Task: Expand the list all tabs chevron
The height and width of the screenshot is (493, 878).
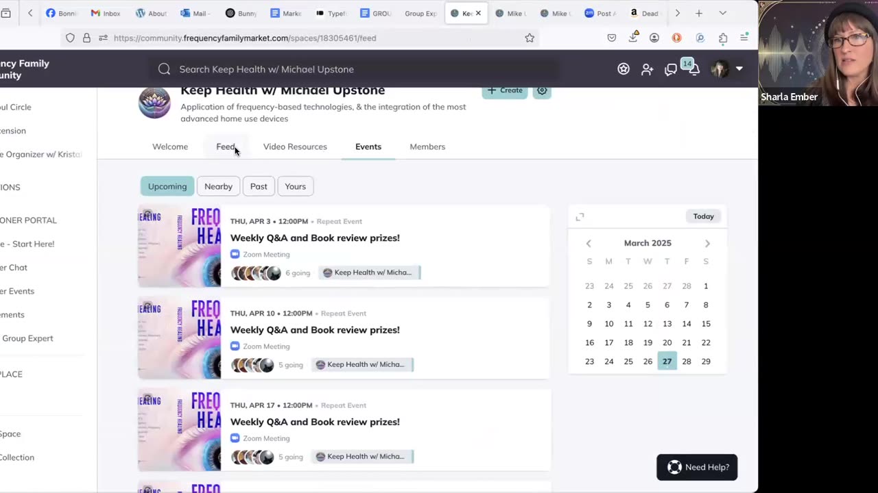Action: [722, 13]
